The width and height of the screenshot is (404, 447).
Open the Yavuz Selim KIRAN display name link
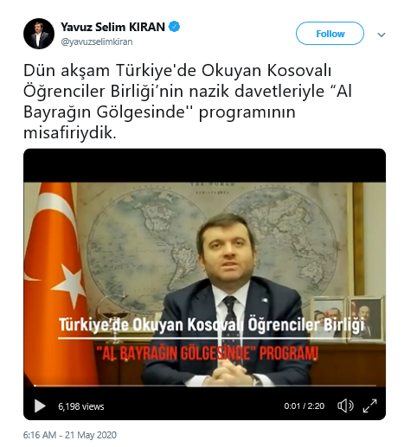(x=112, y=27)
